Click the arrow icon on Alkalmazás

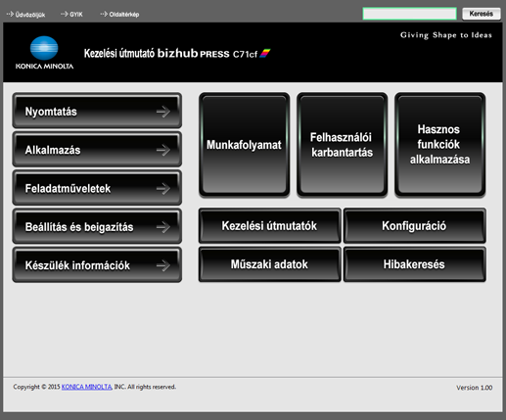coord(163,150)
